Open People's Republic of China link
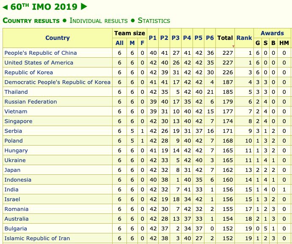The width and height of the screenshot is (292, 244). point(41,53)
